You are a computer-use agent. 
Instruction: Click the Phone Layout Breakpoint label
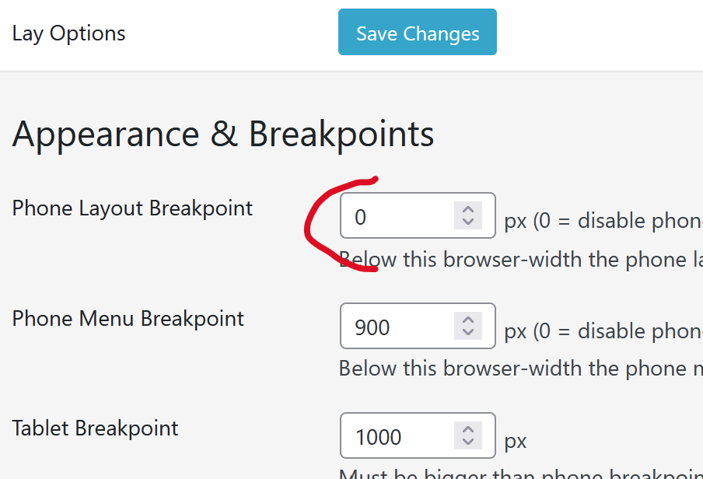pyautogui.click(x=132, y=208)
